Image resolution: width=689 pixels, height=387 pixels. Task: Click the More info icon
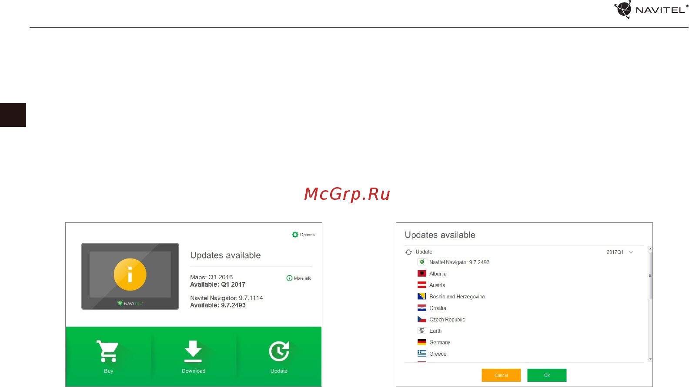point(289,278)
